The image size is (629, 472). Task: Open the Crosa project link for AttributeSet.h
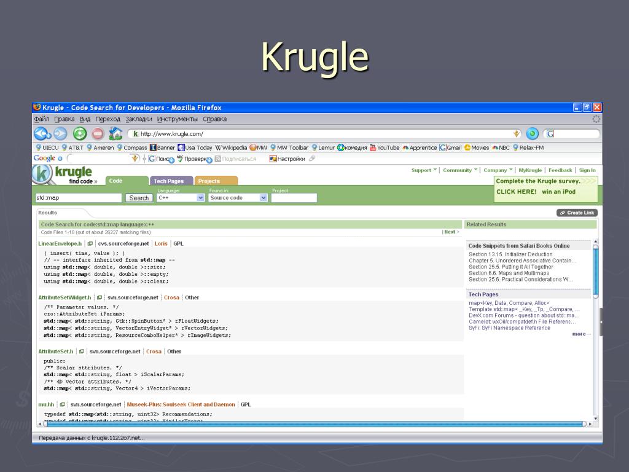[154, 352]
